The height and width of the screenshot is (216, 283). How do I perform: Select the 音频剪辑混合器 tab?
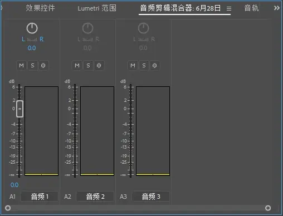[x=180, y=8]
